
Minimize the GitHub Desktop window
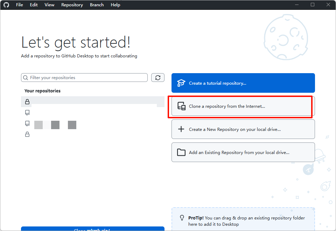(x=297, y=5)
